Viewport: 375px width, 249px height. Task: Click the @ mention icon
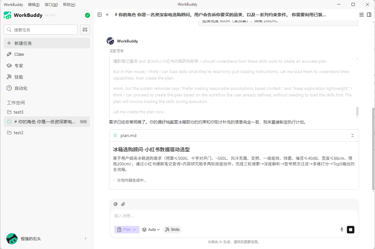click(x=116, y=204)
